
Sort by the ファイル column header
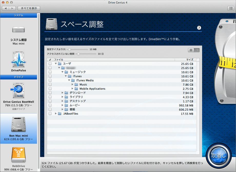tap(114, 60)
